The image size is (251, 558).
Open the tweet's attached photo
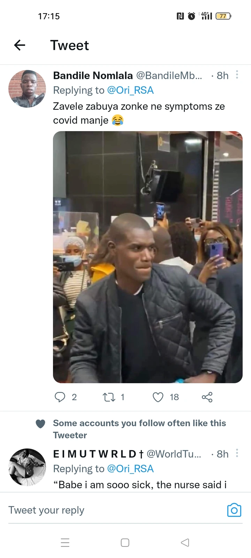[147, 257]
